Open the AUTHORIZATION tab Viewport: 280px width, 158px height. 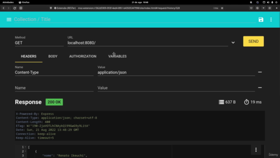coord(83,56)
